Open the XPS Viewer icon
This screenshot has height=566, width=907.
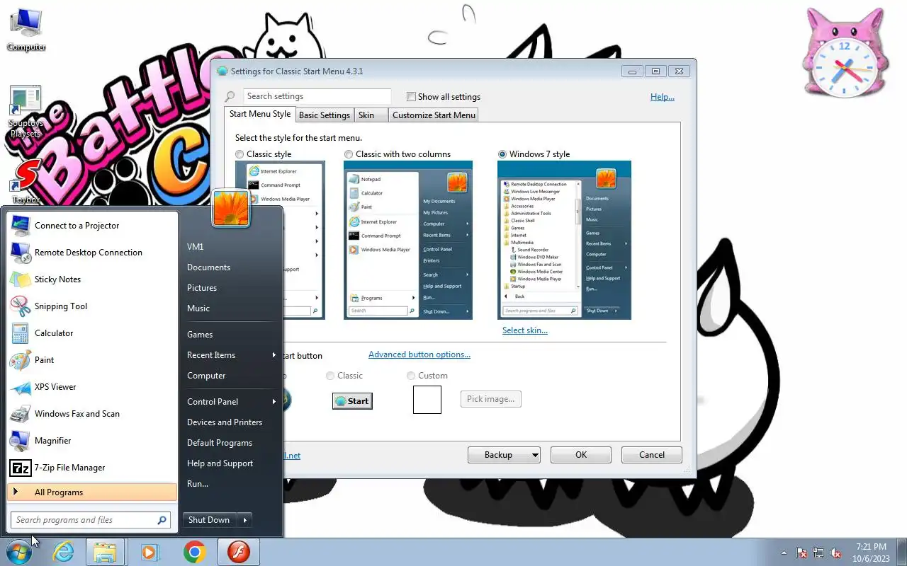pos(20,387)
